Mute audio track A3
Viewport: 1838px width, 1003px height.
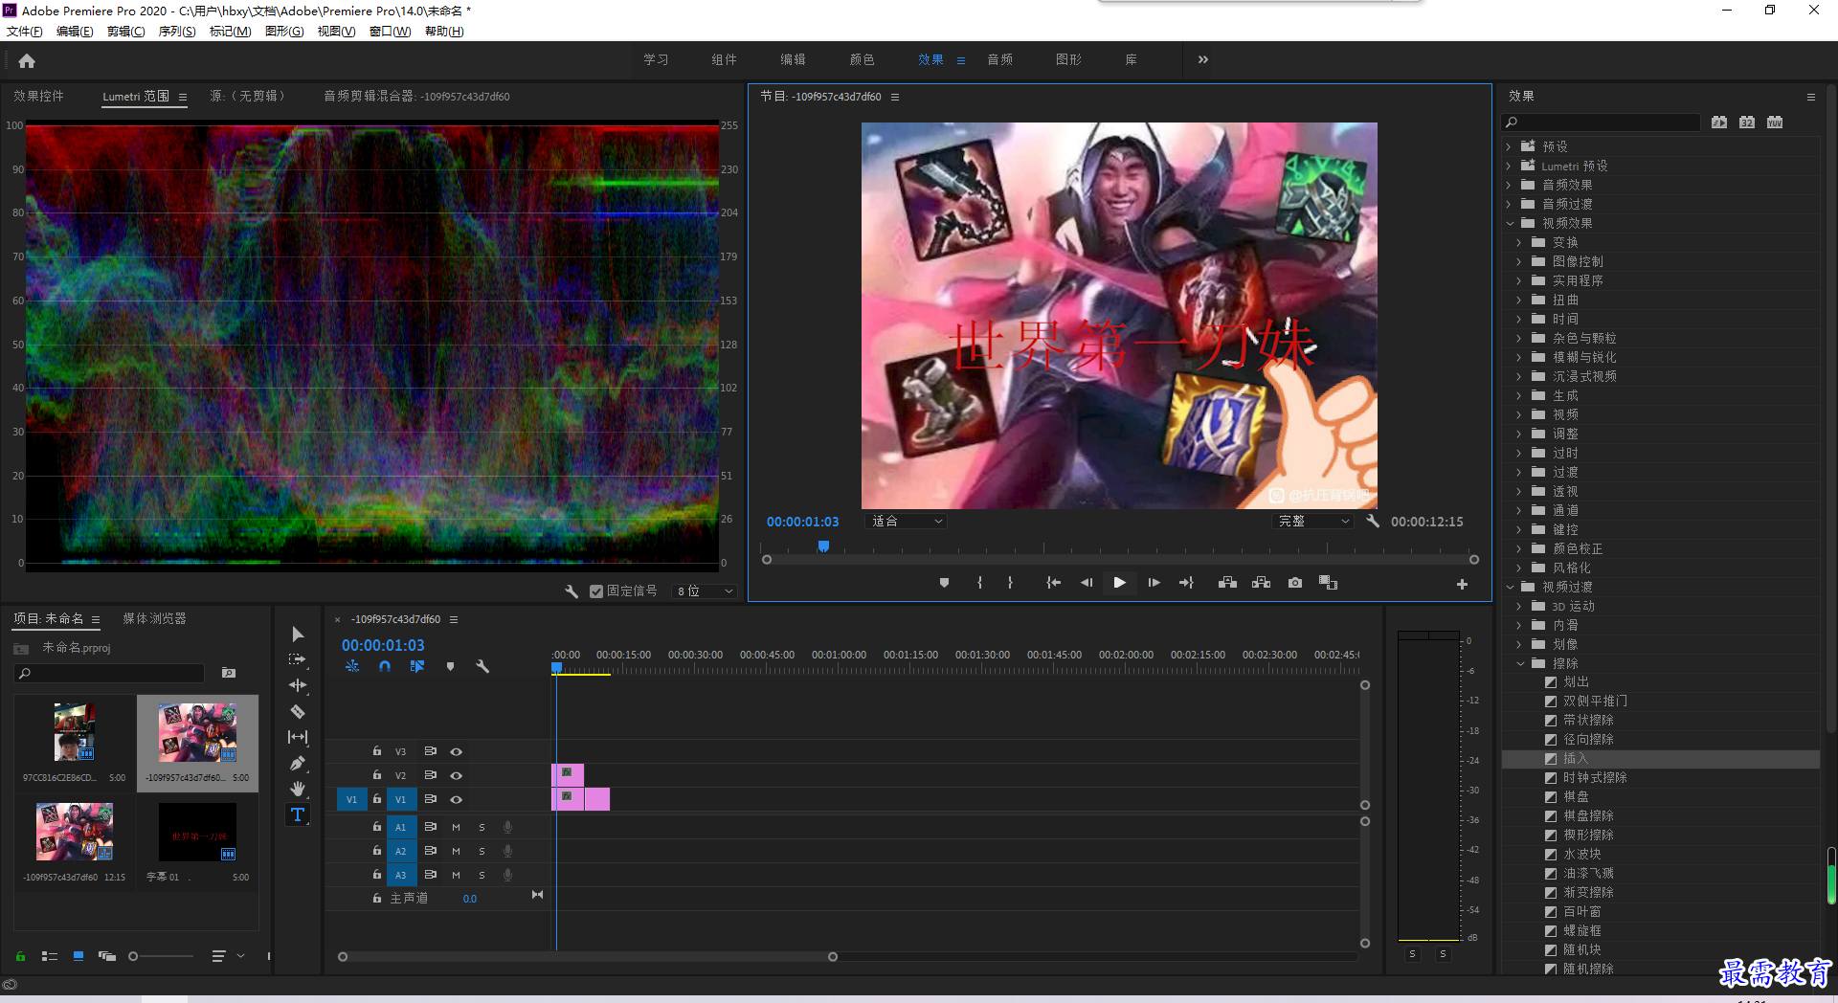(457, 875)
